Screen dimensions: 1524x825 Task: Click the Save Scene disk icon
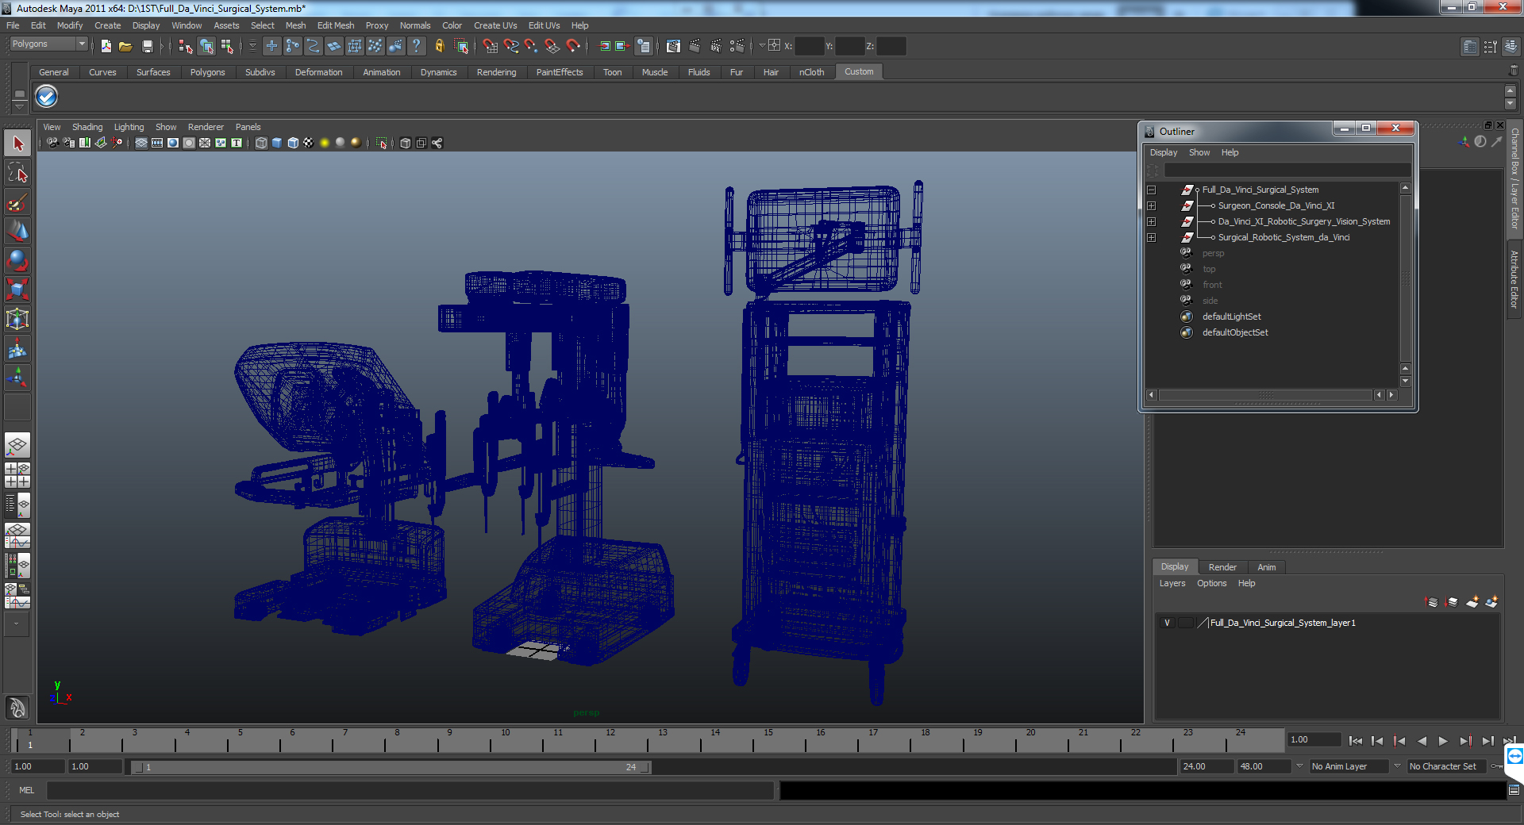[x=147, y=46]
